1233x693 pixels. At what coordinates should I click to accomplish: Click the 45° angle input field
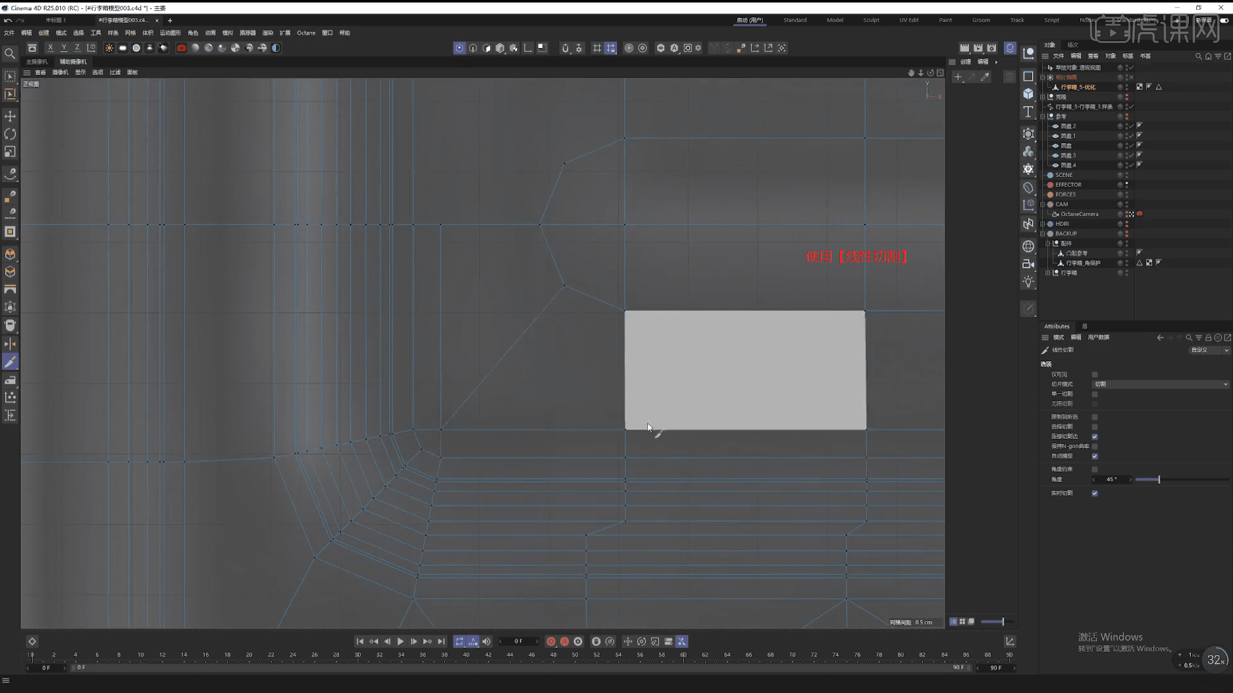tap(1112, 480)
